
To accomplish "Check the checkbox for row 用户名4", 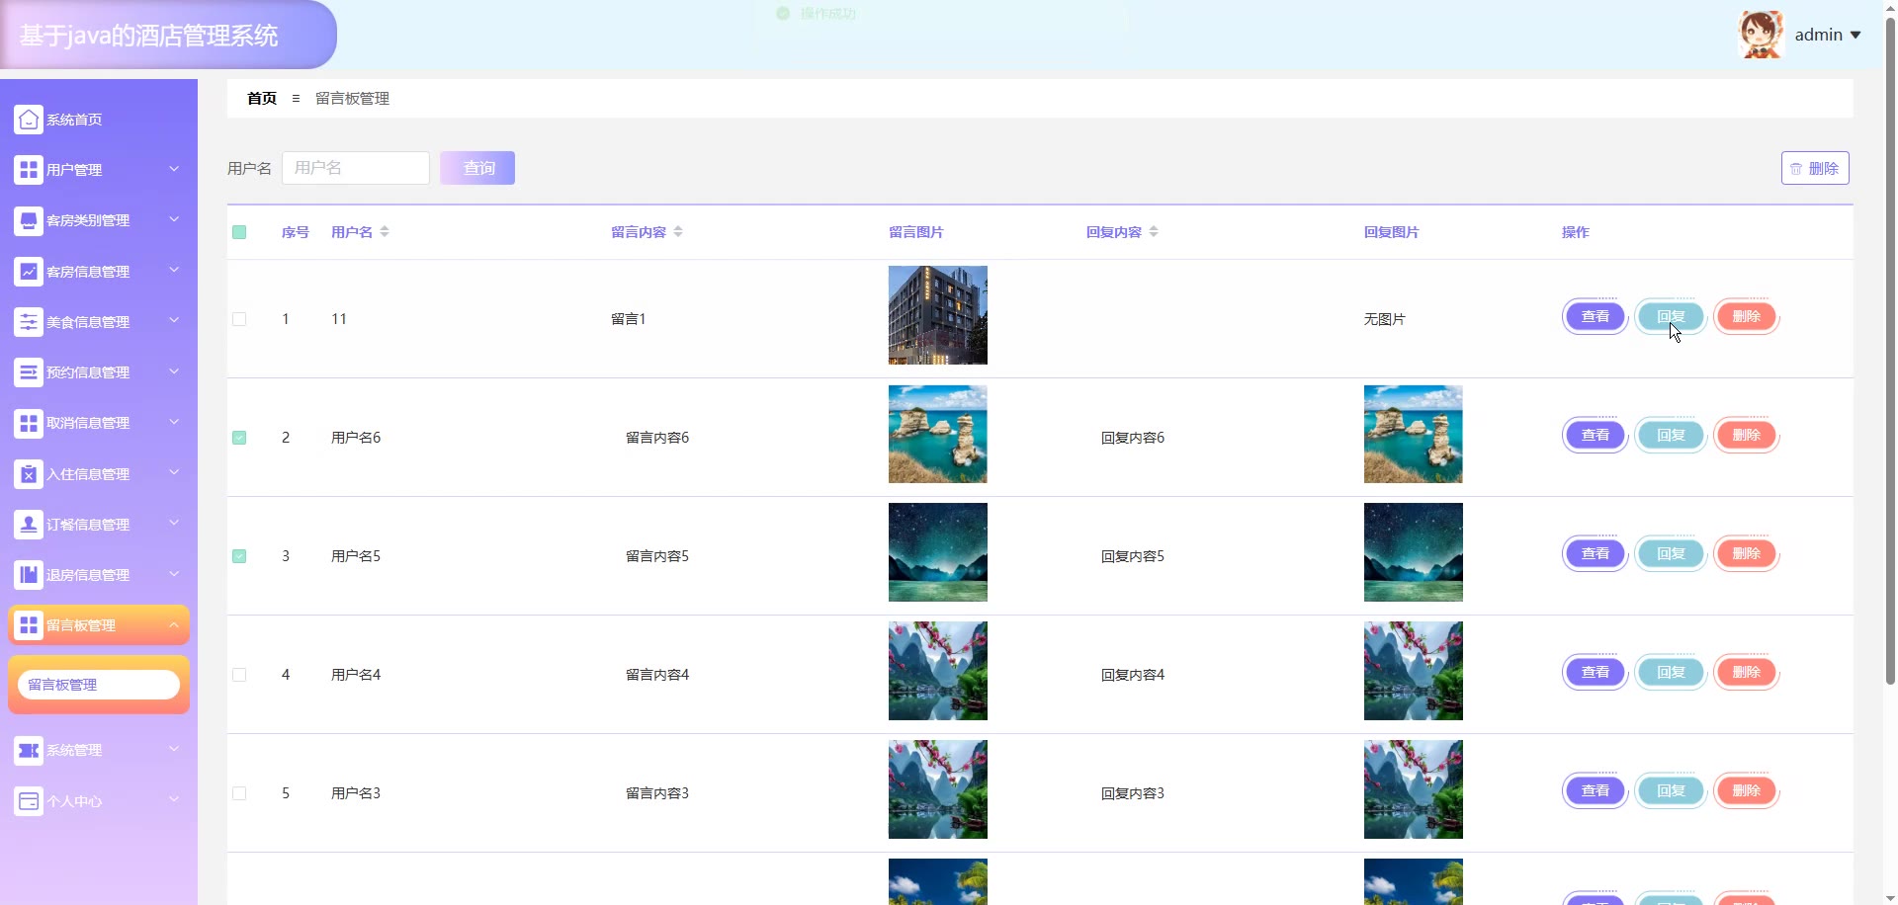I will [239, 675].
